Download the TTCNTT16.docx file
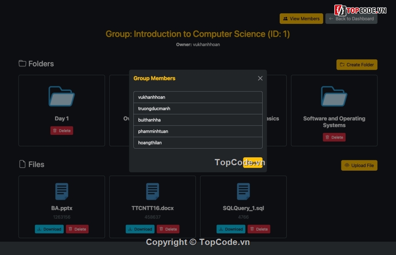Image resolution: width=396 pixels, height=255 pixels. pyautogui.click(x=140, y=229)
